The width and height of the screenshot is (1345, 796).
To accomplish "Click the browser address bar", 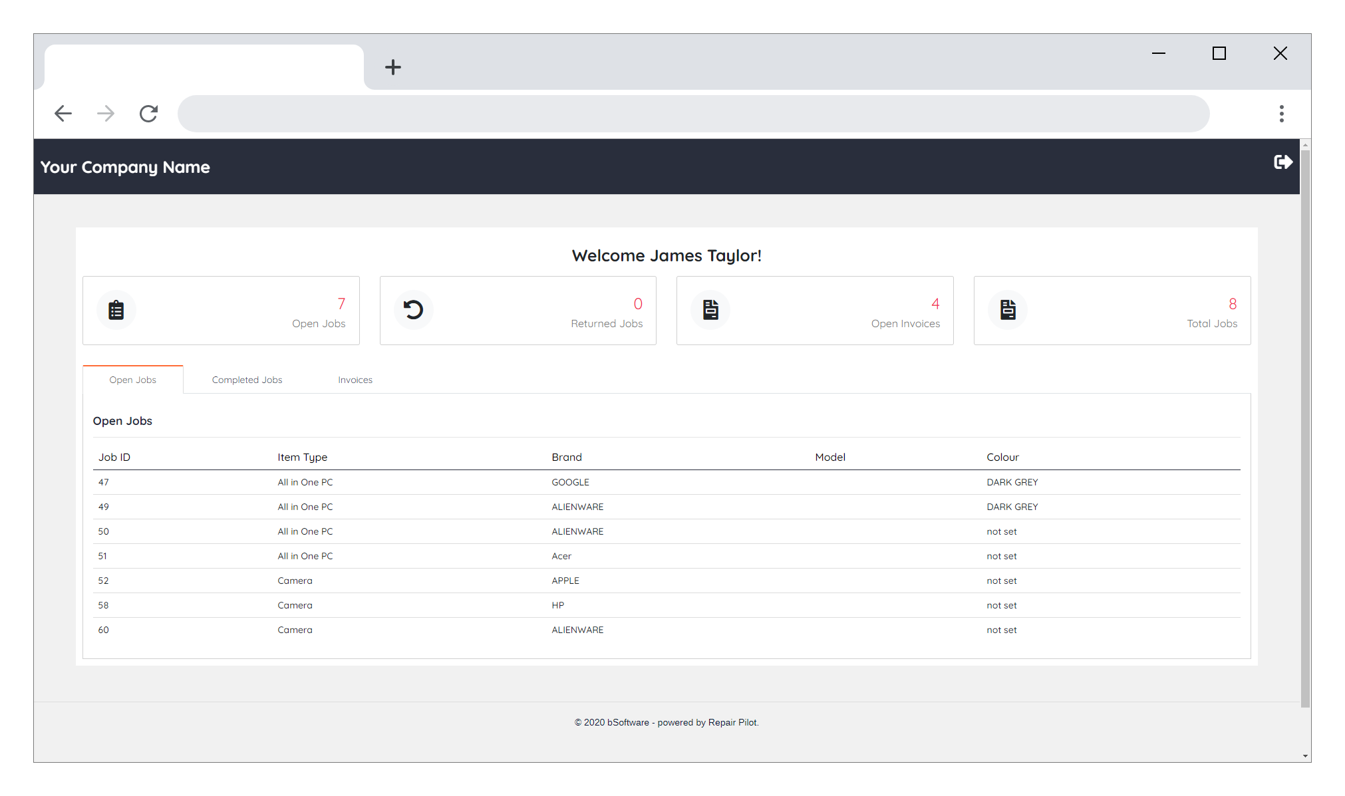I will pos(693,114).
